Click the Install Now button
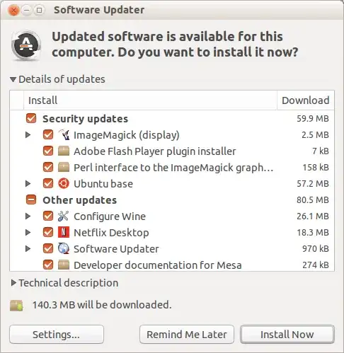The width and height of the screenshot is (344, 353). [287, 335]
